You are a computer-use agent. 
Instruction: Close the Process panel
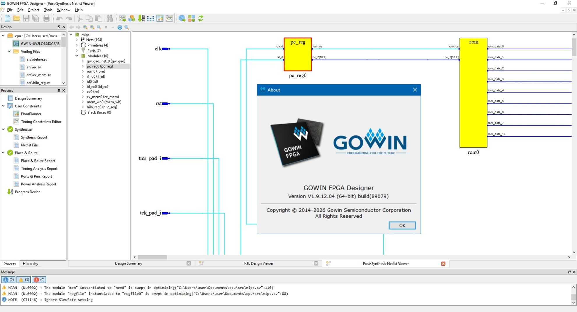64,91
